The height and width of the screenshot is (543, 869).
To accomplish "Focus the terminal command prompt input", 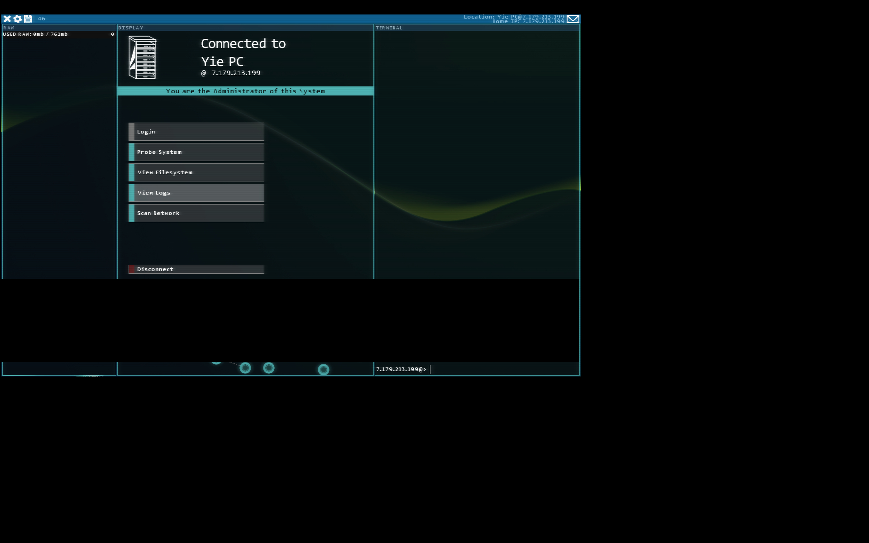I will click(x=498, y=369).
